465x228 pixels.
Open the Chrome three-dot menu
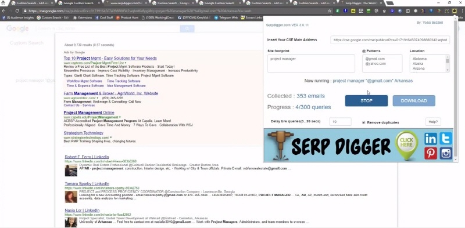pyautogui.click(x=462, y=11)
